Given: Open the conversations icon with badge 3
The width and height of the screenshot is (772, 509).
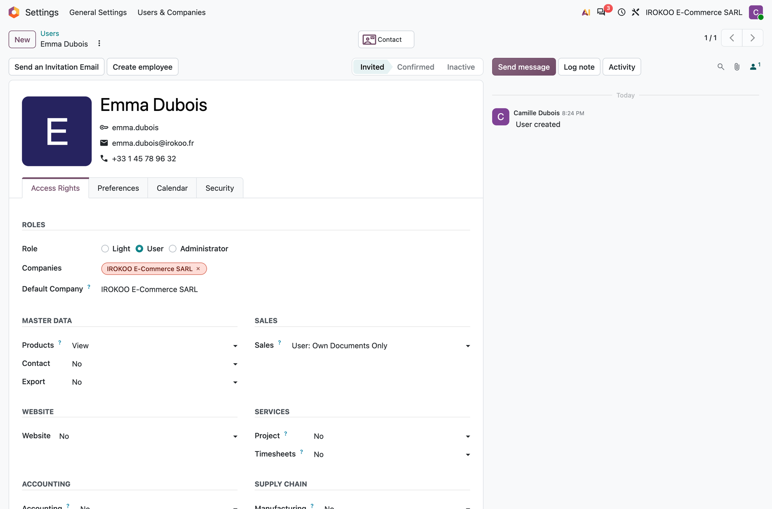Looking at the screenshot, I should [602, 12].
